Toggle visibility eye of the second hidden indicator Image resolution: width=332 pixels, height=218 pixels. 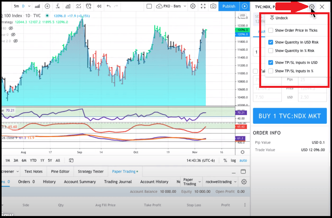pos(13,34)
